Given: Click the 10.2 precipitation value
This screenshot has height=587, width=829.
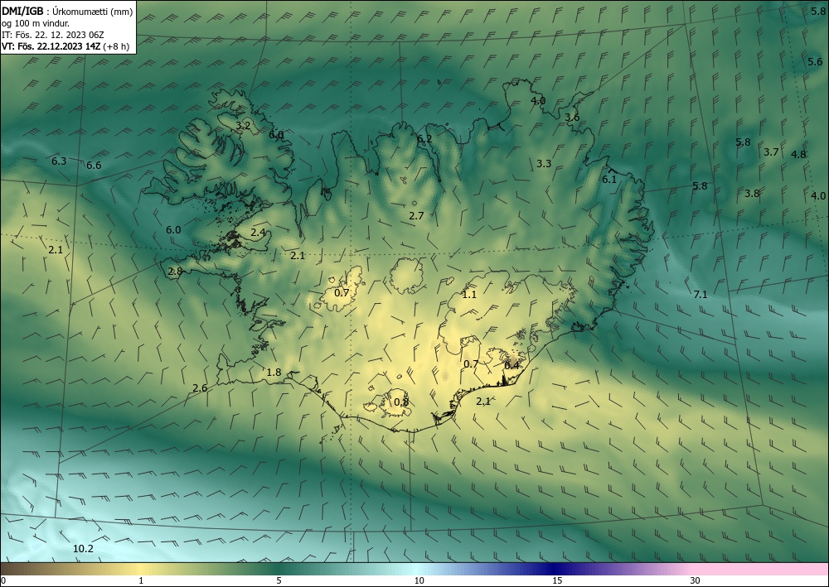Looking at the screenshot, I should [x=83, y=549].
